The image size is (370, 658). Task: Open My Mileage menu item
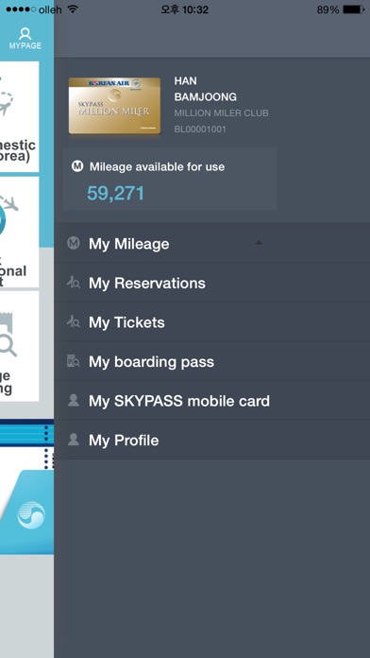[212, 243]
